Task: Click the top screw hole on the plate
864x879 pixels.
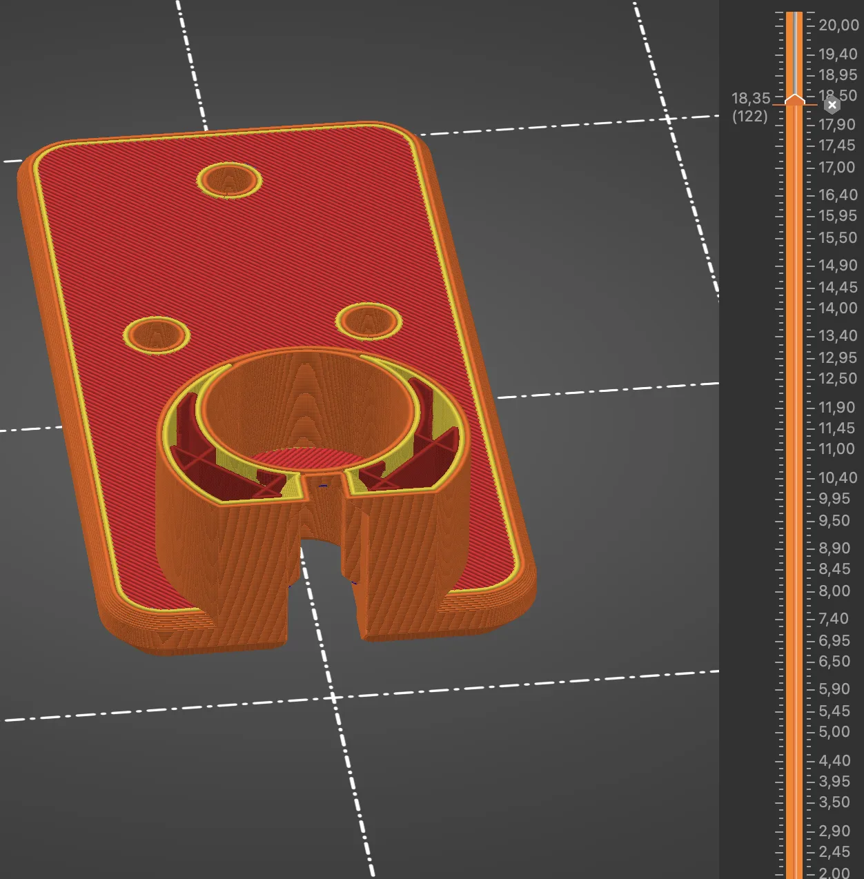Action: (229, 179)
